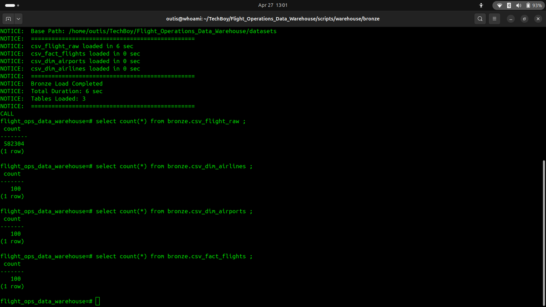Click the volume speaker icon

click(519, 5)
